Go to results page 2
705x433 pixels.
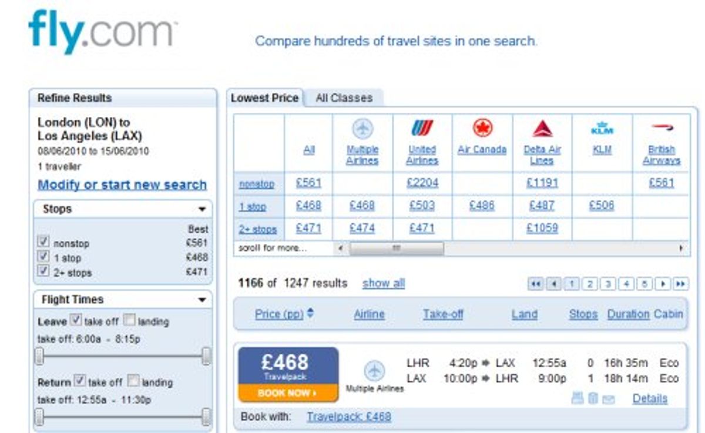[x=589, y=283]
